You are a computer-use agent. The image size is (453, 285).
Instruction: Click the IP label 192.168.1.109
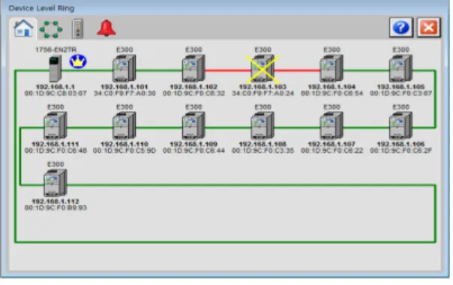tap(193, 144)
